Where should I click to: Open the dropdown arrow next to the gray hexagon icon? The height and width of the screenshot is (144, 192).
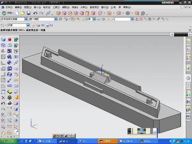132,13
